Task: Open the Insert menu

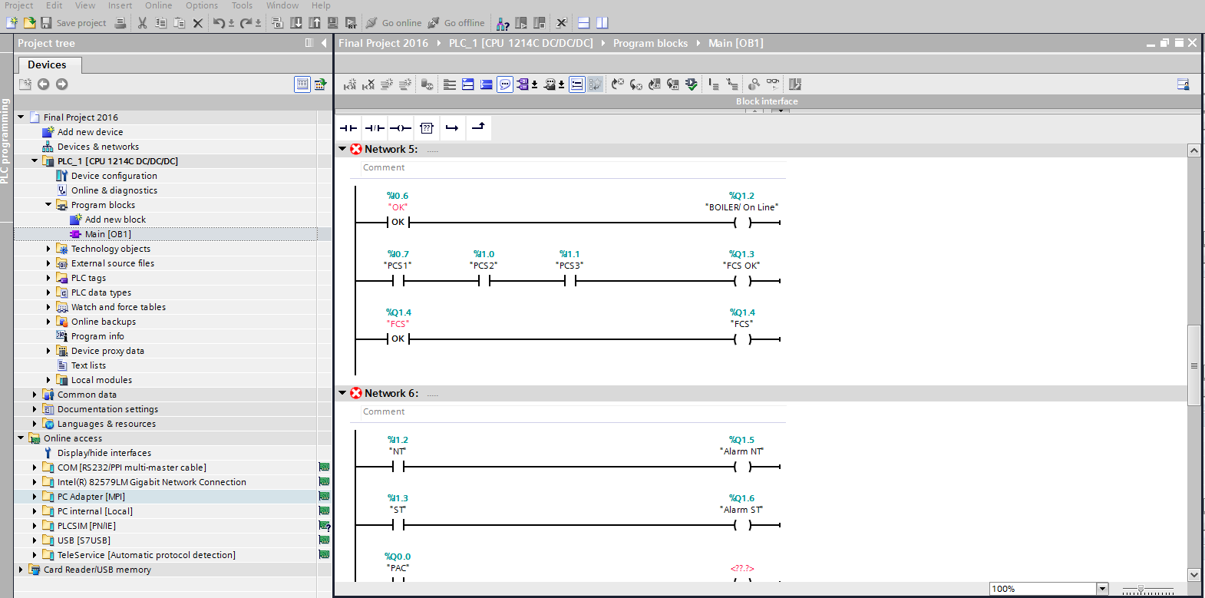Action: coord(120,5)
